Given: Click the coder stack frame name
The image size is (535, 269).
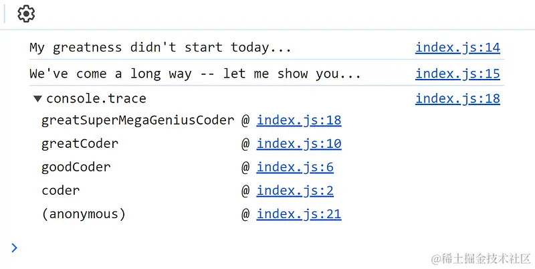Looking at the screenshot, I should (61, 191).
